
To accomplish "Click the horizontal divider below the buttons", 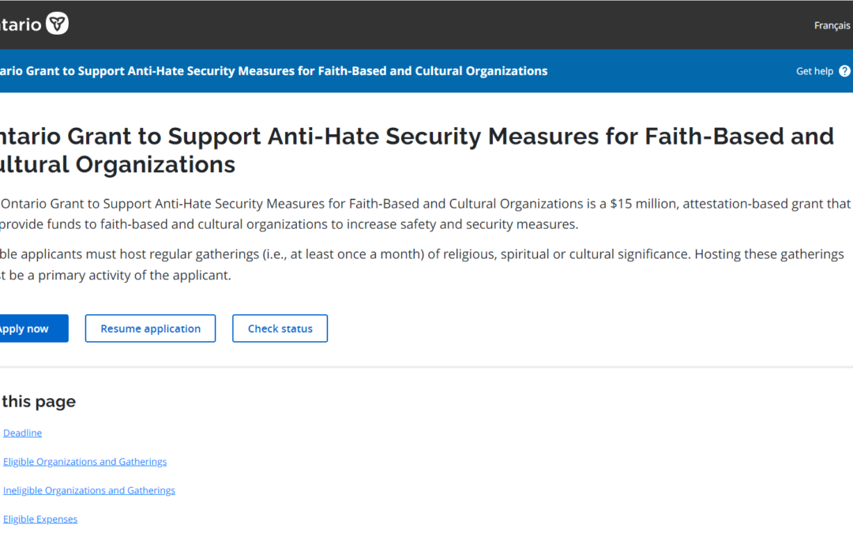I will [426, 366].
